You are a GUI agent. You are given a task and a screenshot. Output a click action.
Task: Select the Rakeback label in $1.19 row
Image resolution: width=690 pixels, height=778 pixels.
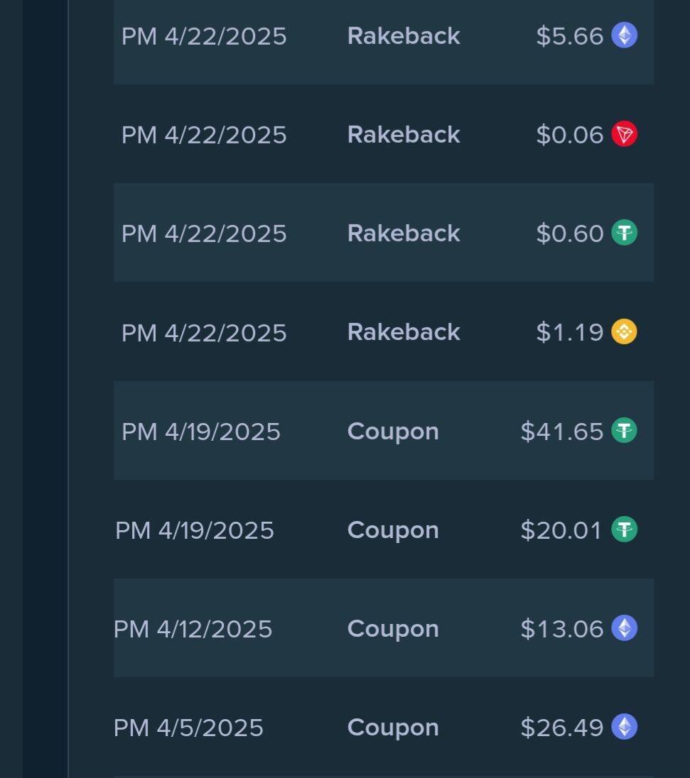[404, 332]
